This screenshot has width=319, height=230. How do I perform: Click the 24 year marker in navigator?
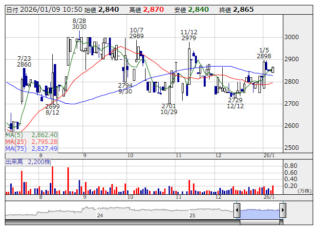(x=100, y=215)
